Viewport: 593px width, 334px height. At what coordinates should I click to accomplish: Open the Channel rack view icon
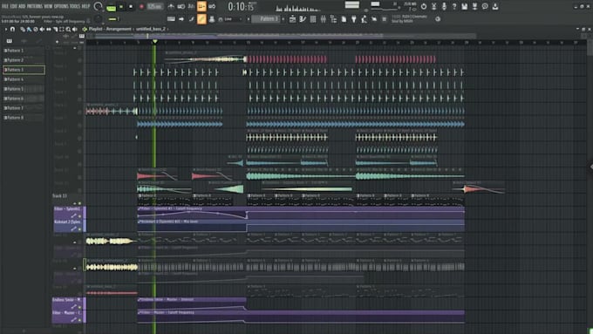313,19
